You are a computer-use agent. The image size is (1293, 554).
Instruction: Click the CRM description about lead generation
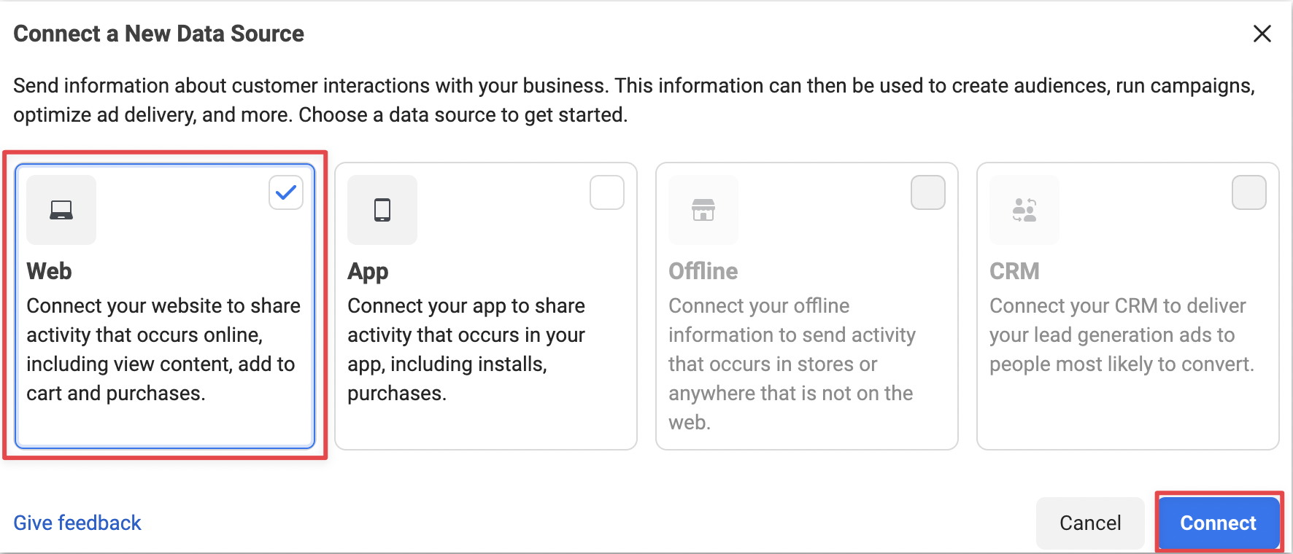coord(1122,335)
